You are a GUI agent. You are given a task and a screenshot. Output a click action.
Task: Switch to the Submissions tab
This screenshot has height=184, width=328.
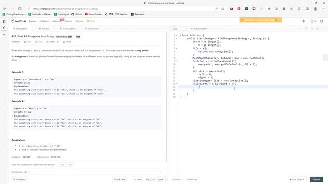92,29
